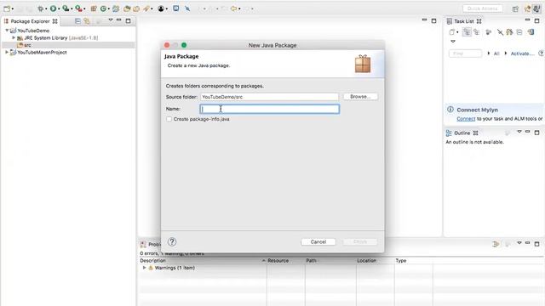Click the Task List Find field
The width and height of the screenshot is (545, 306).
pos(465,54)
